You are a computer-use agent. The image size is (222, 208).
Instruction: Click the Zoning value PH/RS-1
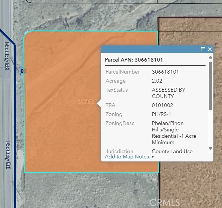coord(161,114)
